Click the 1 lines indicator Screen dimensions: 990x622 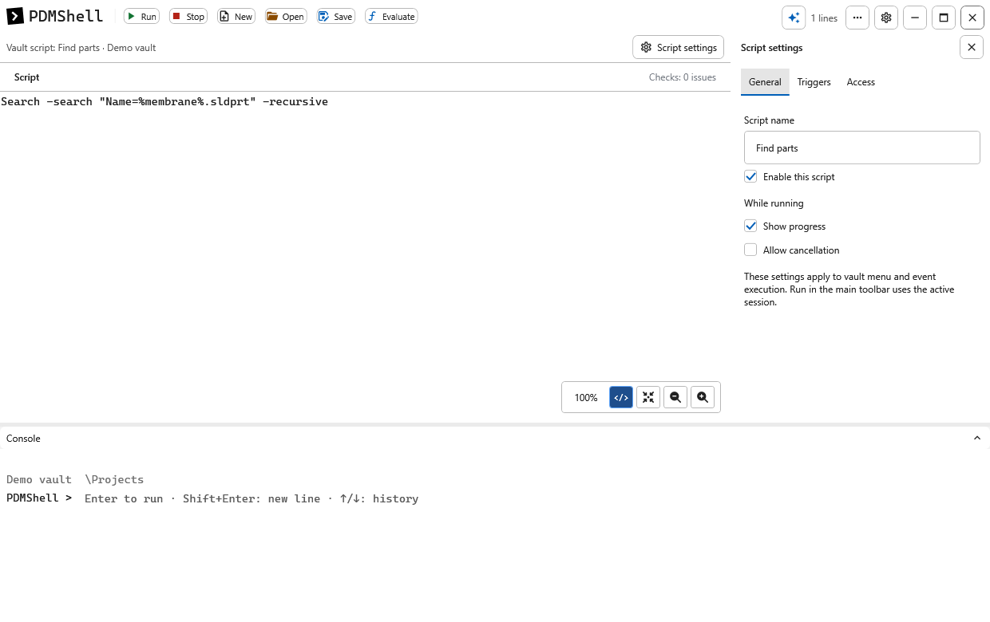pos(824,18)
